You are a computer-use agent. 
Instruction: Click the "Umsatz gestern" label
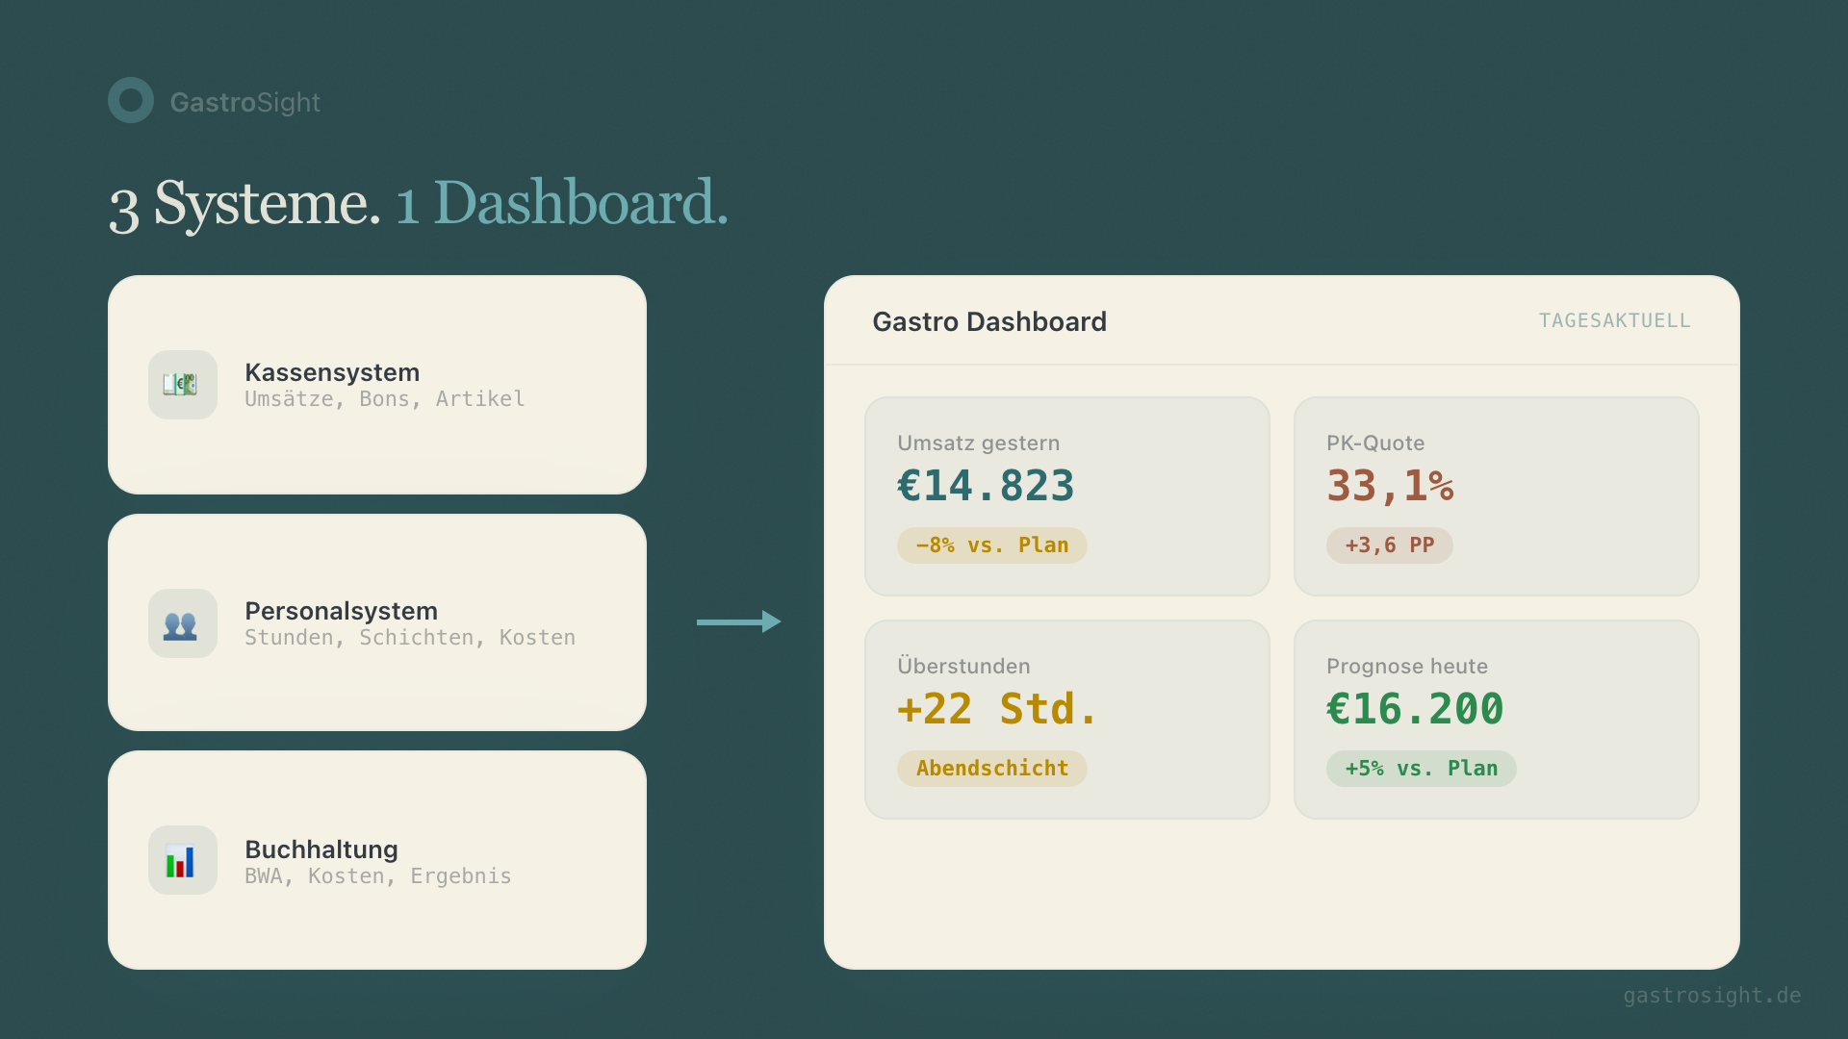[979, 443]
